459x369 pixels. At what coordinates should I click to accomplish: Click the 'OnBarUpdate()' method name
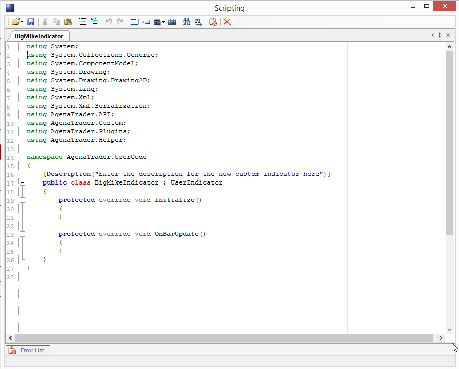point(180,234)
